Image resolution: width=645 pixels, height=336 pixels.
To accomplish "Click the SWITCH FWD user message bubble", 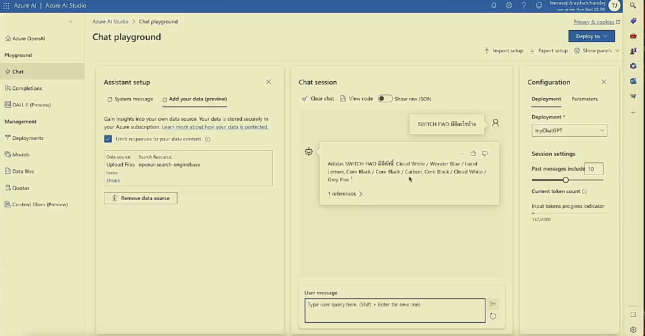I will coord(447,124).
